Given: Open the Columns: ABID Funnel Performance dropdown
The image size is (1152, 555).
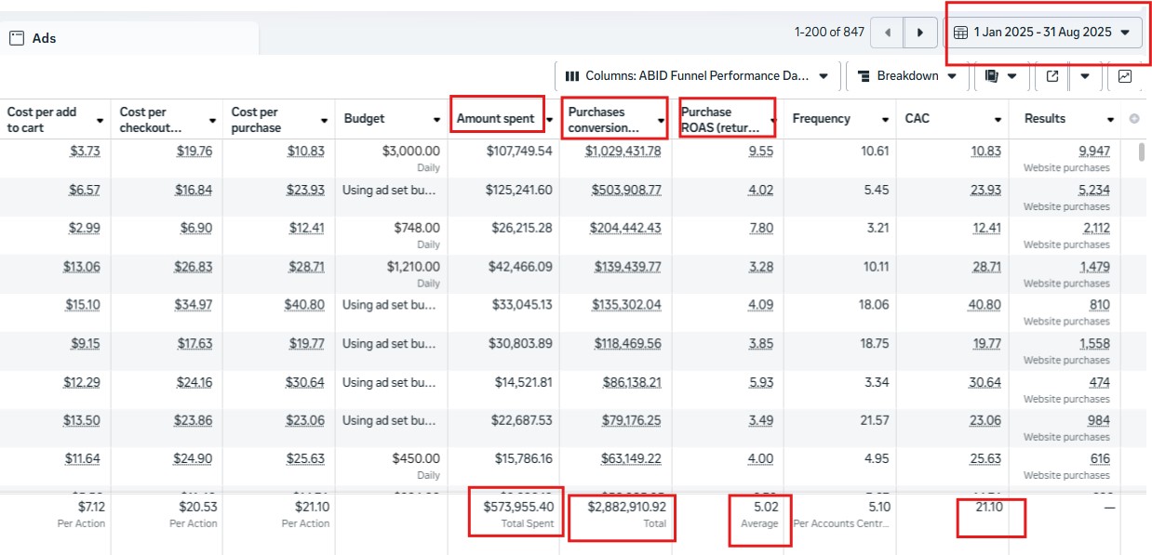Looking at the screenshot, I should coord(698,76).
